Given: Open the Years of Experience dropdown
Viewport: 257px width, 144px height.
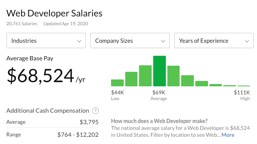Looking at the screenshot, I should 214,40.
